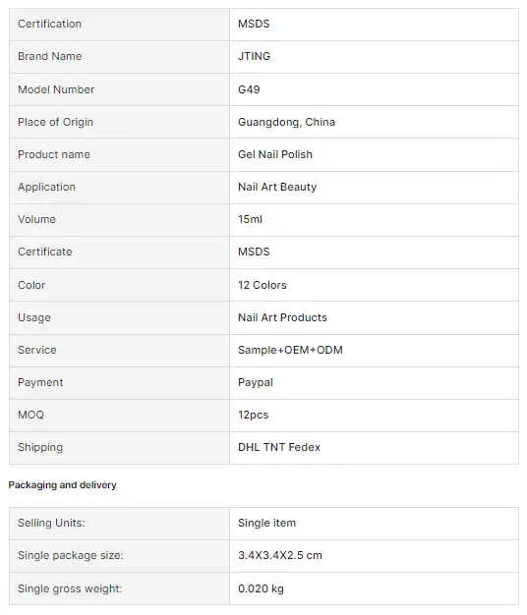This screenshot has width=527, height=615.
Task: Select the 12pcs MOQ value
Action: [x=253, y=415]
